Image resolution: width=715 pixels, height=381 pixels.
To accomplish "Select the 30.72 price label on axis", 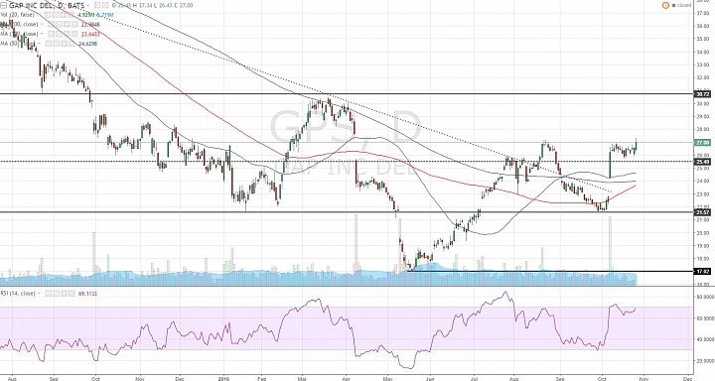I will click(x=703, y=94).
